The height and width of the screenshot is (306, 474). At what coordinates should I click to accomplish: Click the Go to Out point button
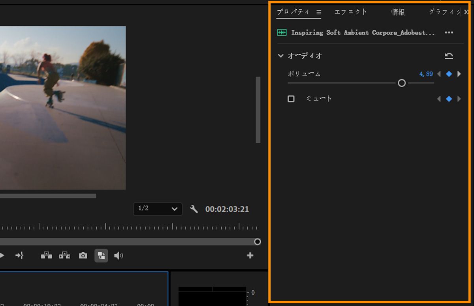(x=19, y=255)
